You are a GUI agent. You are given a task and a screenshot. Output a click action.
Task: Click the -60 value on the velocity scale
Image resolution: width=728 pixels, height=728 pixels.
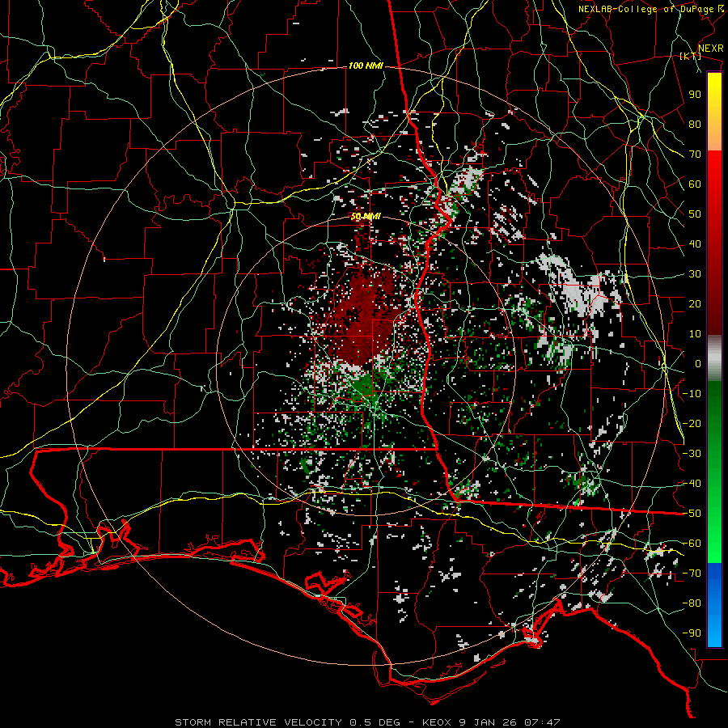pyautogui.click(x=692, y=544)
